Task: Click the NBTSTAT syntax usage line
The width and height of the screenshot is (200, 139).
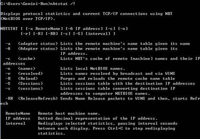Action: pyautogui.click(x=64, y=29)
